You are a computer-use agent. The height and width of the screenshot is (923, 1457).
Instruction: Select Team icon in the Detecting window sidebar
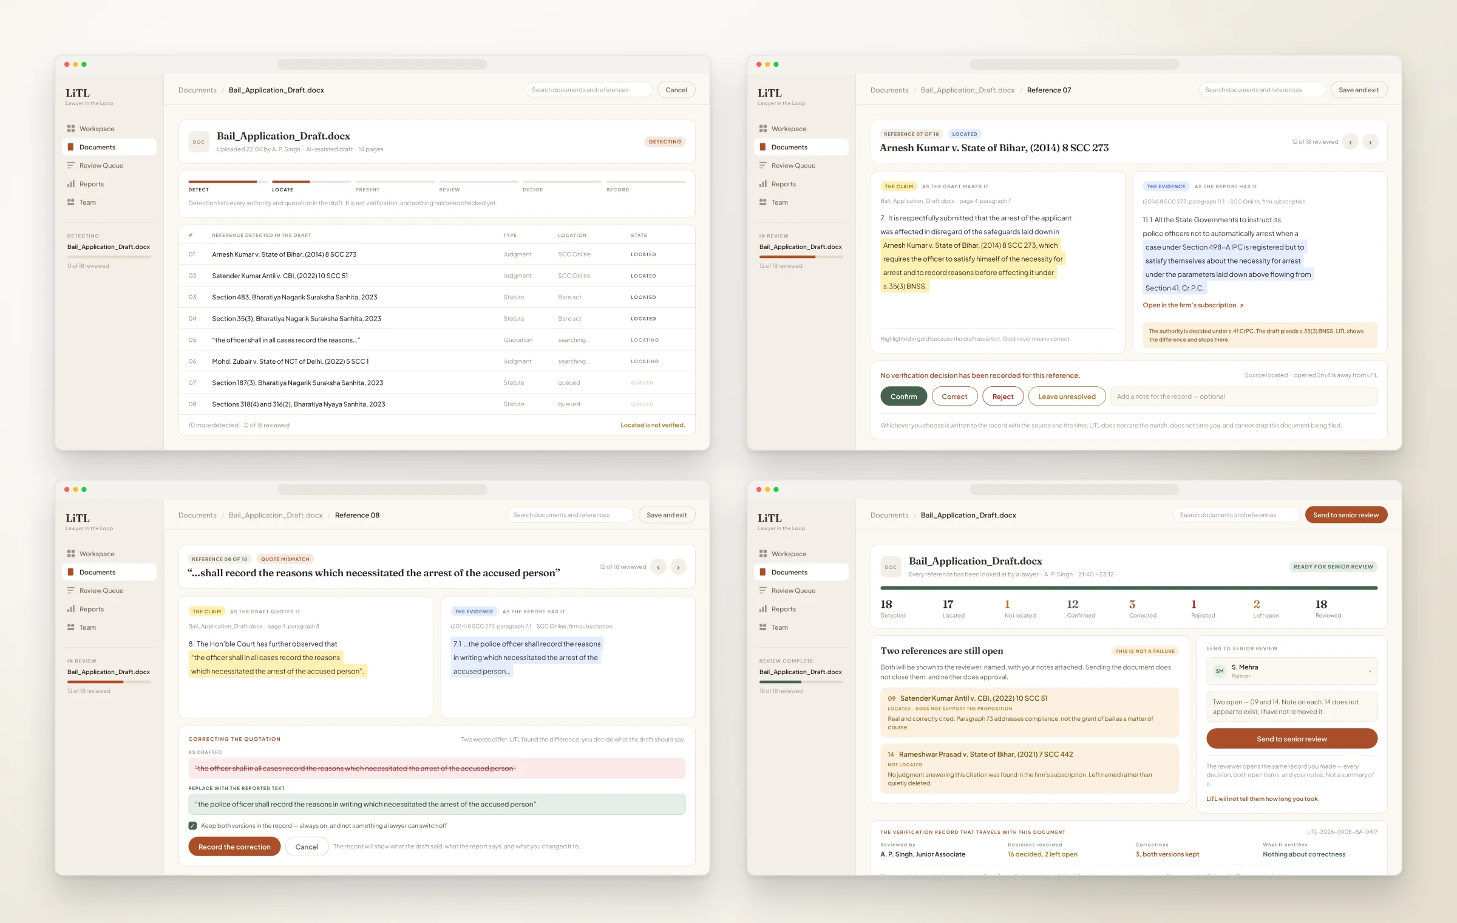point(71,202)
